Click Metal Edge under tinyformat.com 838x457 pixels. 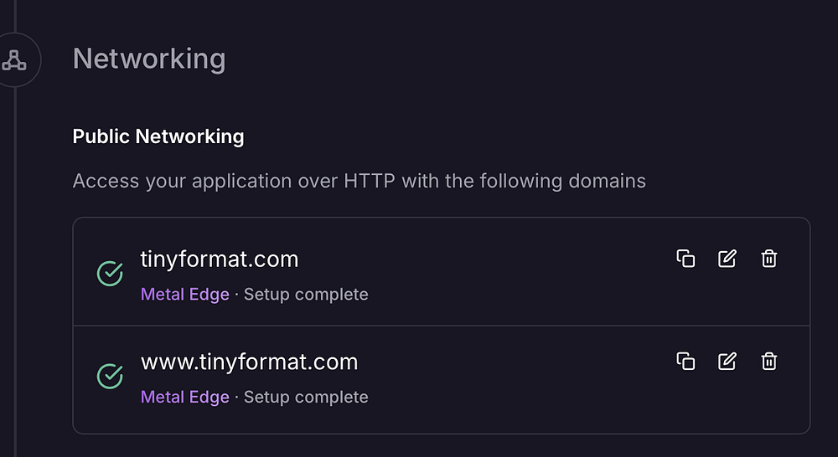[184, 295]
